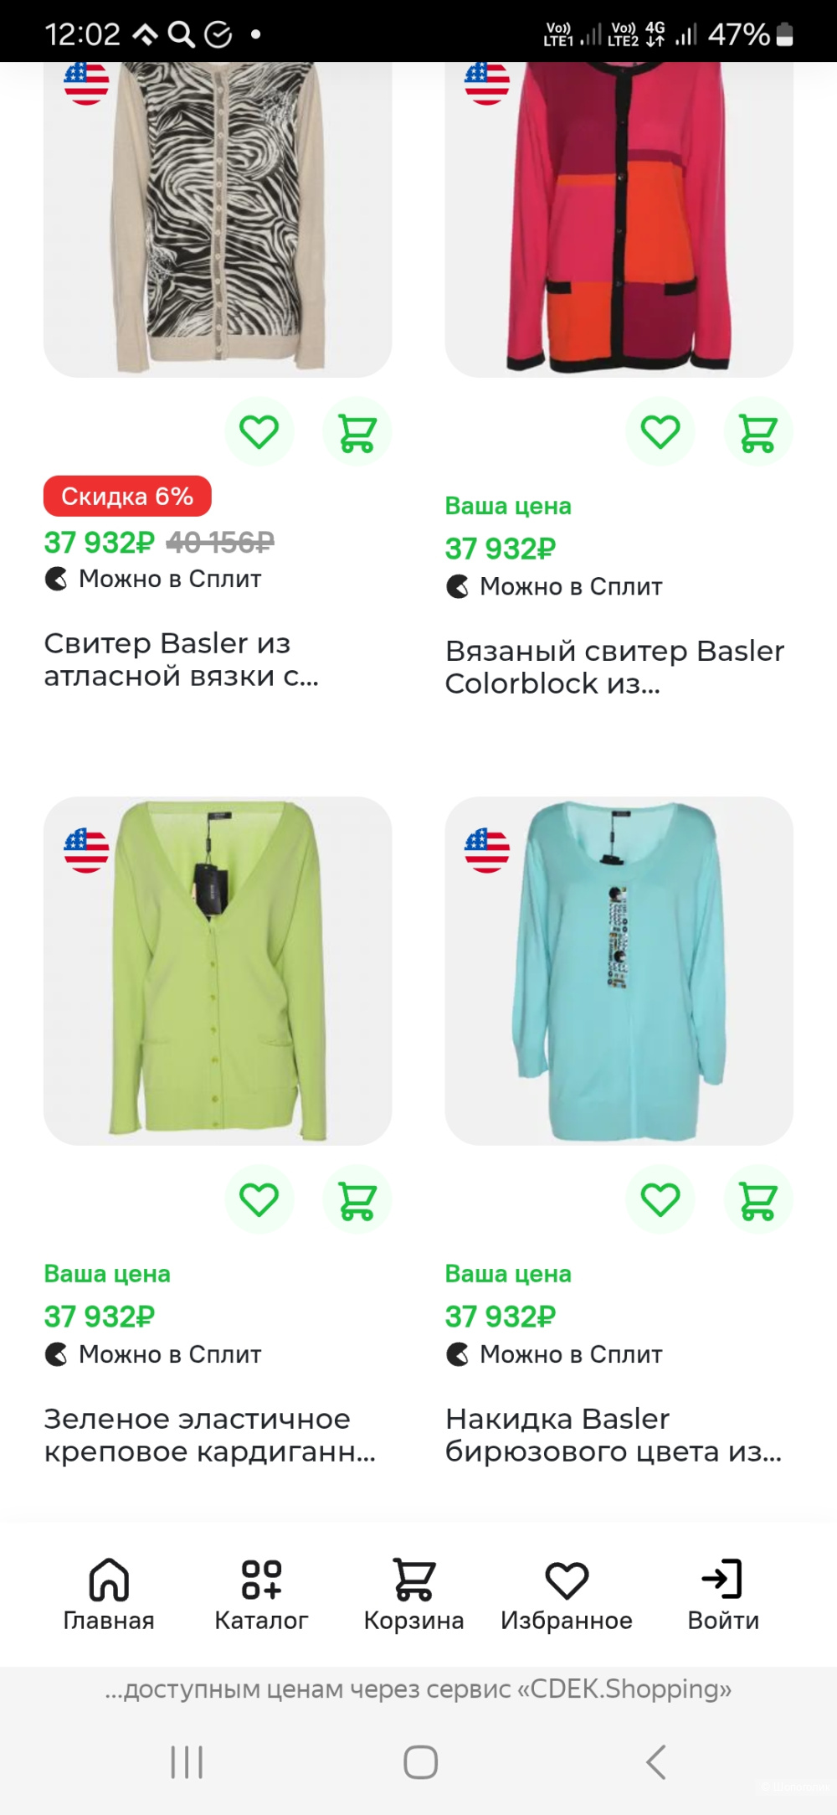
Task: Add turquoise Basler cape to cart
Action: (758, 1200)
